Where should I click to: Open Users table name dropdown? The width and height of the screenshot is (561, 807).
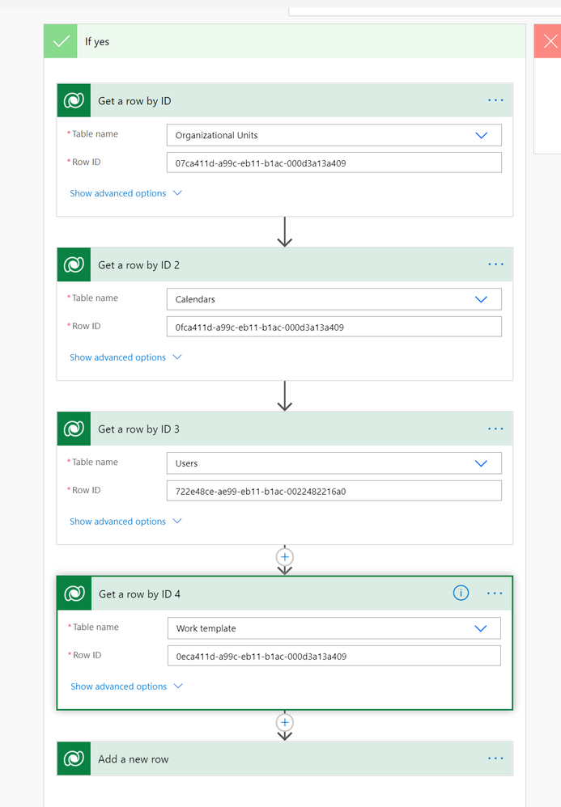pyautogui.click(x=481, y=463)
